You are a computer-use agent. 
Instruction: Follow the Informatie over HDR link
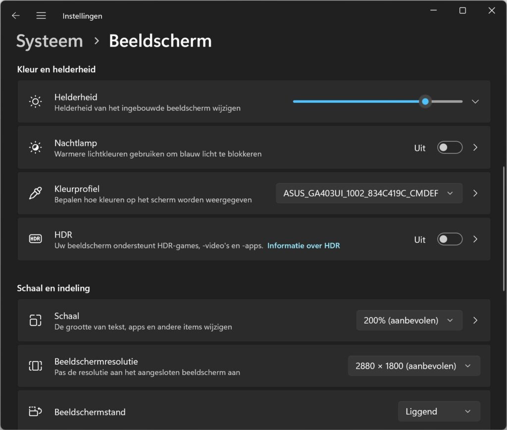point(304,245)
